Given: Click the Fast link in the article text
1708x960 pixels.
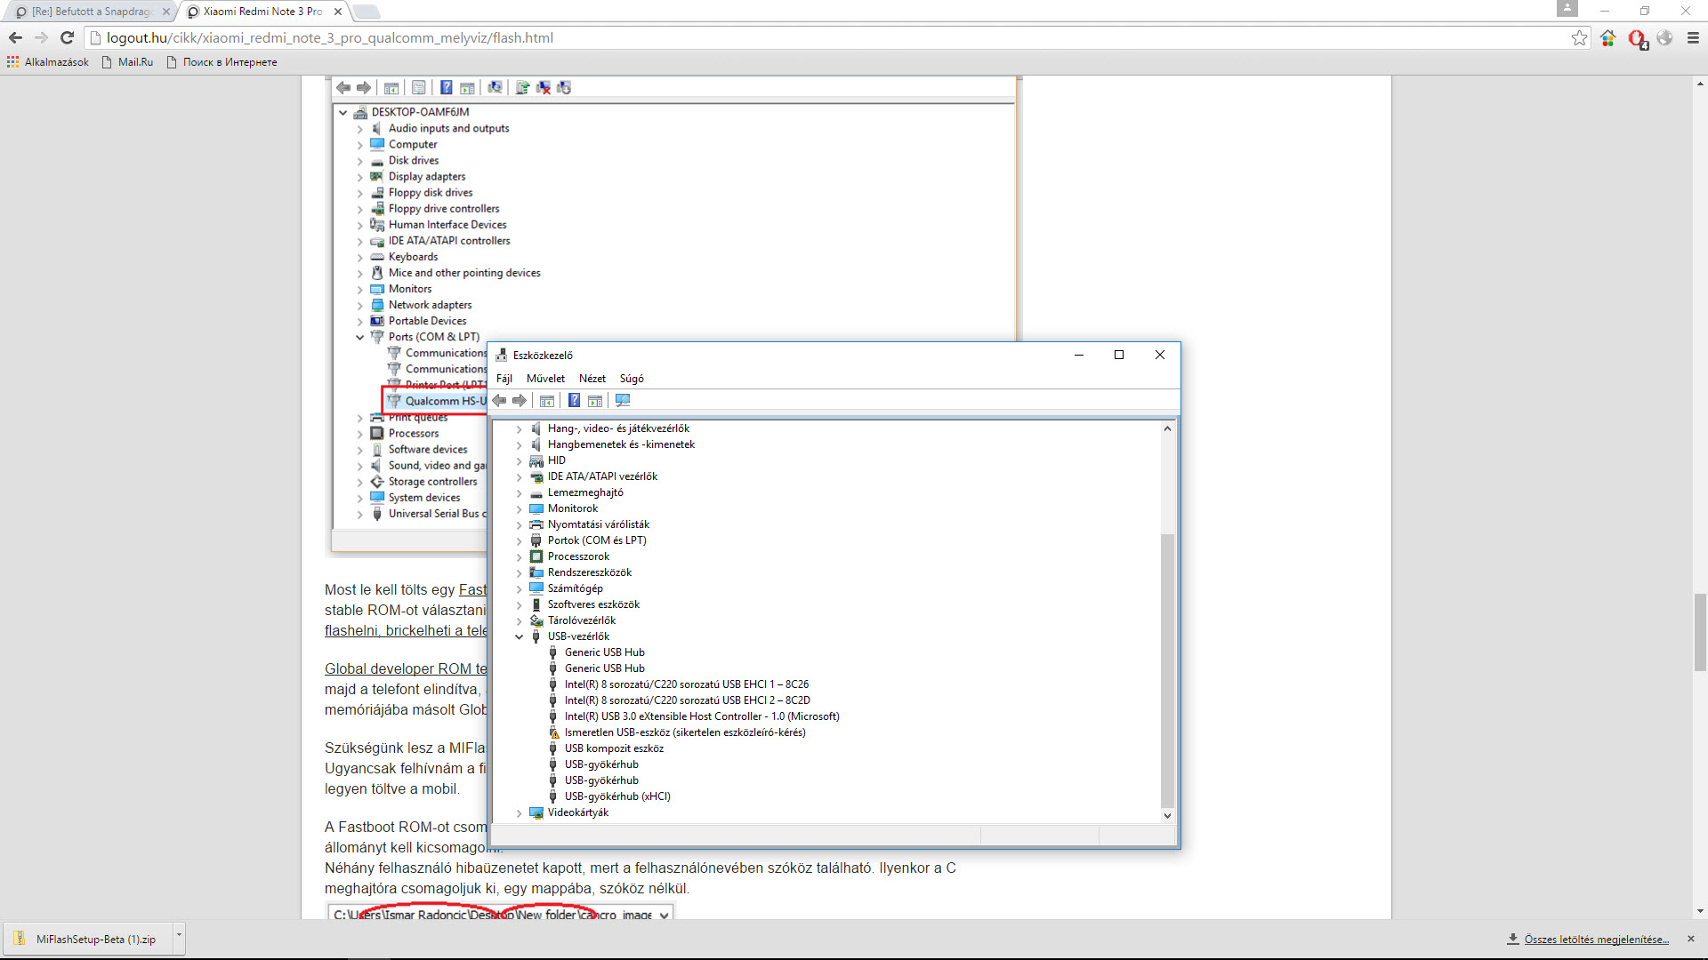Looking at the screenshot, I should (472, 590).
